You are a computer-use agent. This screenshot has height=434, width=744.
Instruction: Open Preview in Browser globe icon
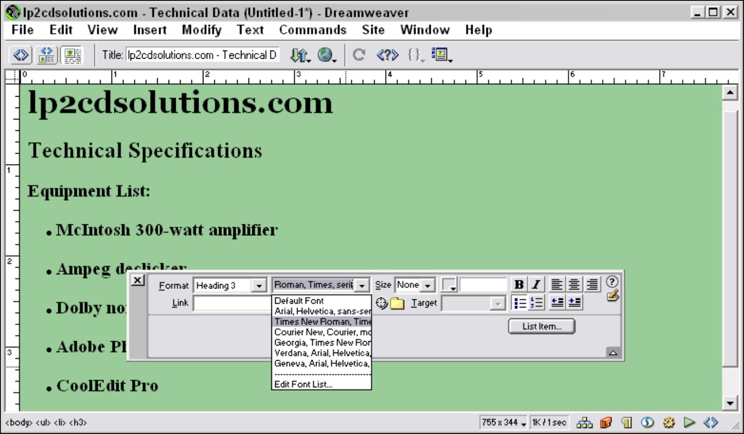pyautogui.click(x=327, y=55)
